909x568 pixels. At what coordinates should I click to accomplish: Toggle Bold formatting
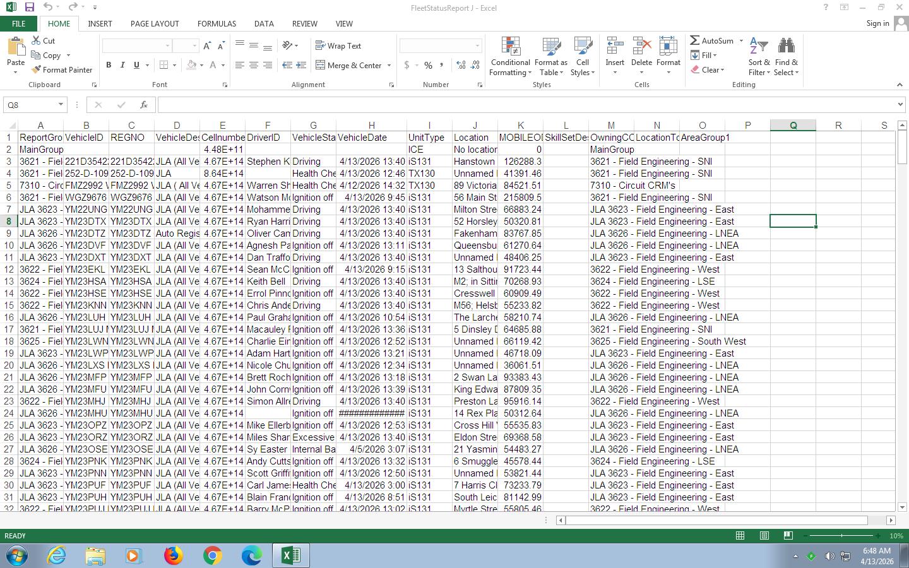click(x=109, y=65)
